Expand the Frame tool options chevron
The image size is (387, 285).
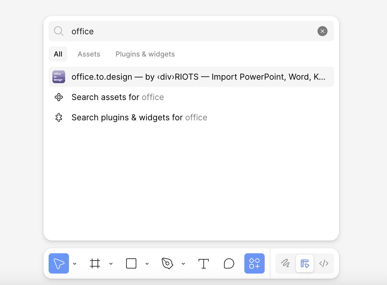[111, 263]
